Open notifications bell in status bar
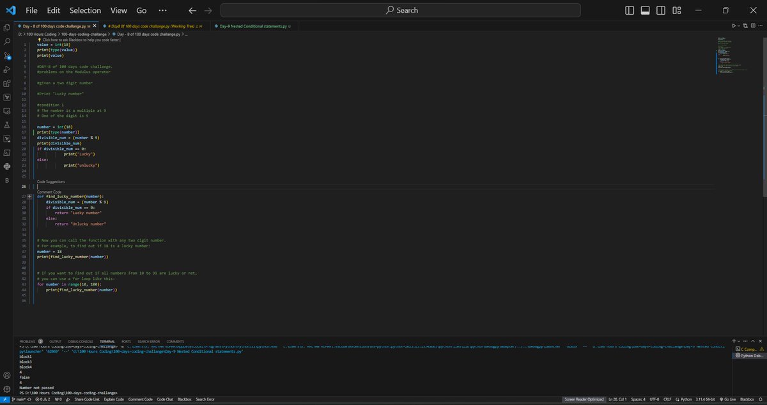 (x=761, y=399)
